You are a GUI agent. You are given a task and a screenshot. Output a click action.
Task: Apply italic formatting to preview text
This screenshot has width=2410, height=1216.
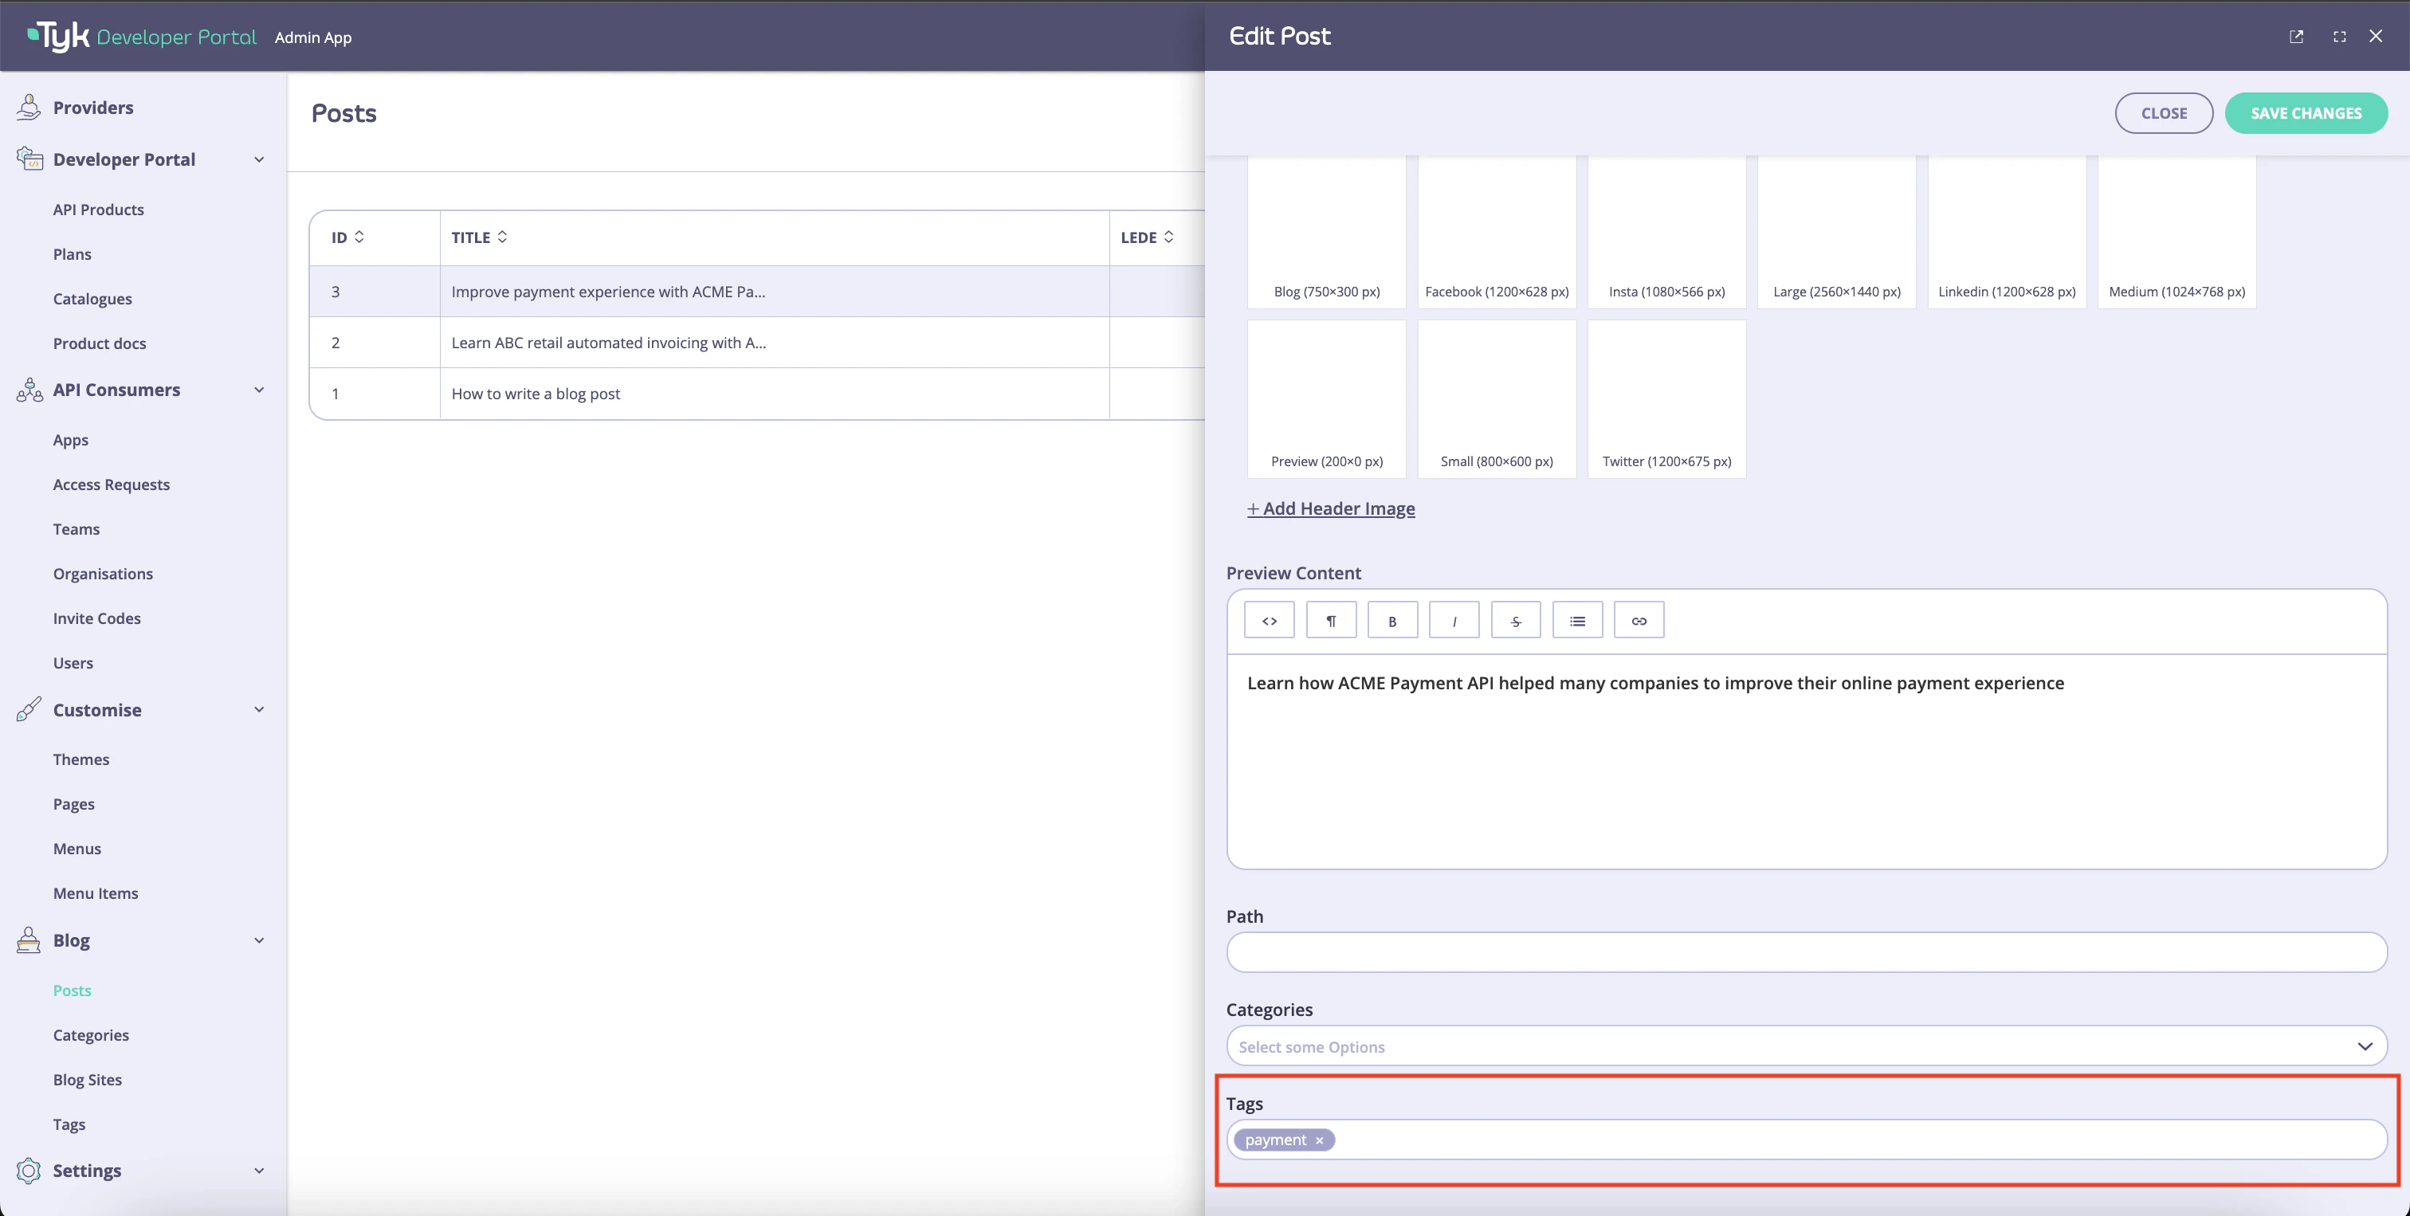(1454, 619)
